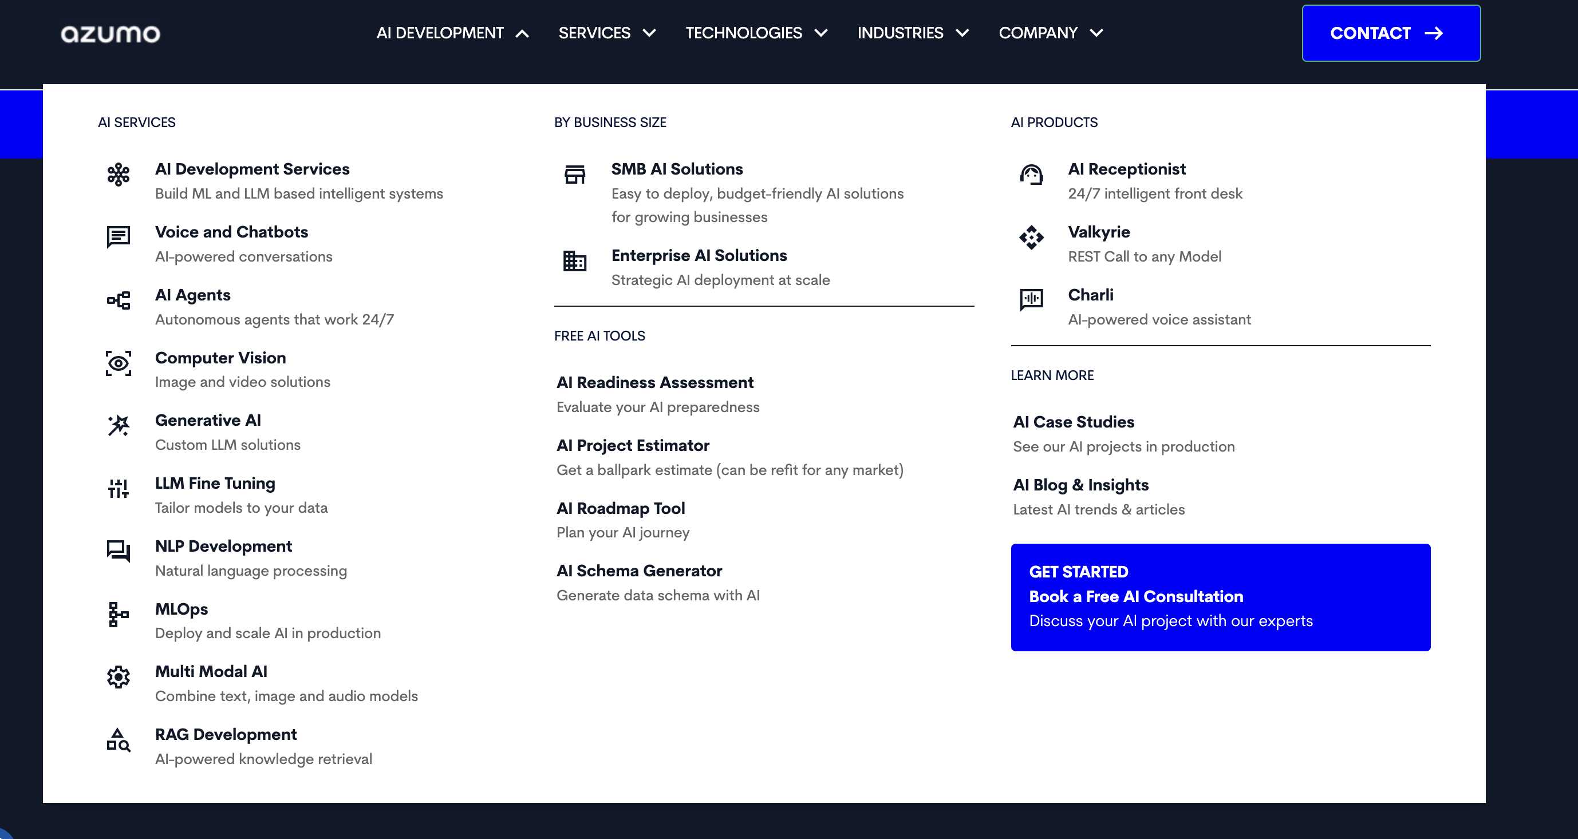Open the MLOps link
The width and height of the screenshot is (1578, 839).
[x=182, y=610]
